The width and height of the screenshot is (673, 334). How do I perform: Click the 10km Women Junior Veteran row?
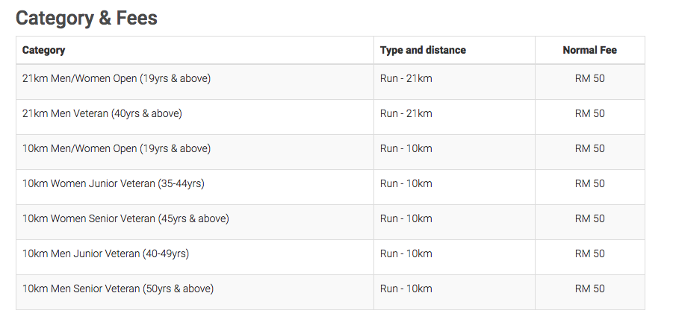point(330,187)
